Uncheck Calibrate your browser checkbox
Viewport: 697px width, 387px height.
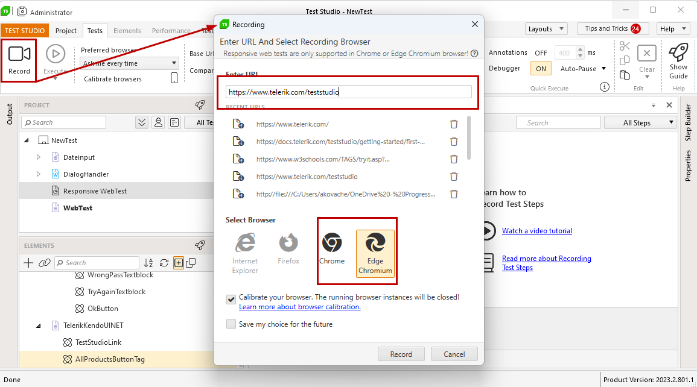coord(231,299)
